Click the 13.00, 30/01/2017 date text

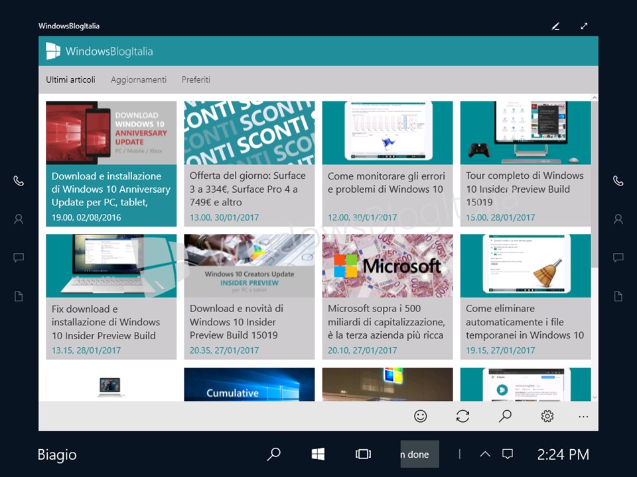pos(224,217)
